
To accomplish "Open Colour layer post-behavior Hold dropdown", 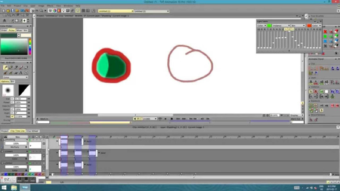I will point(88,165).
